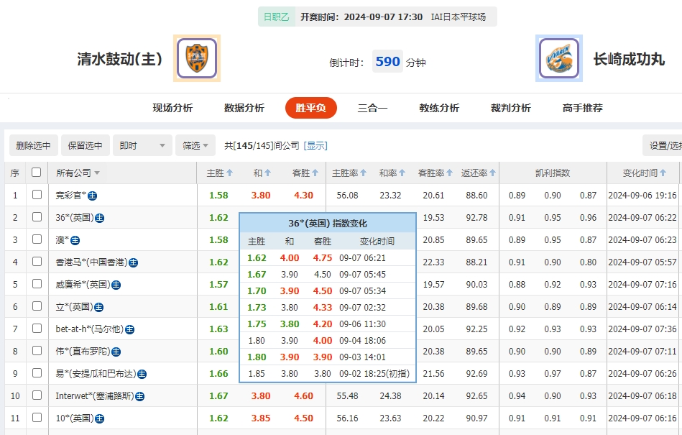Sort by 返还率 using its arrow icon
Image resolution: width=682 pixels, height=435 pixels.
[x=492, y=173]
